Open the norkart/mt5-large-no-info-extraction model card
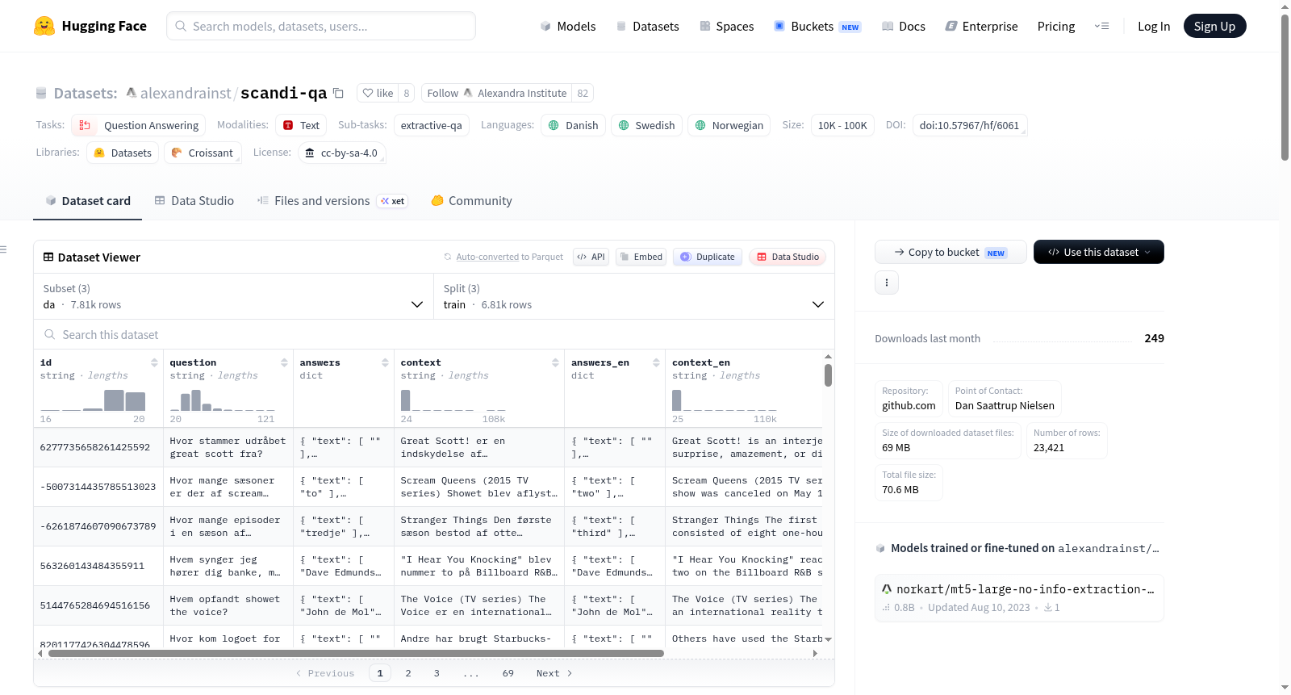This screenshot has height=695, width=1291. tap(1019, 598)
